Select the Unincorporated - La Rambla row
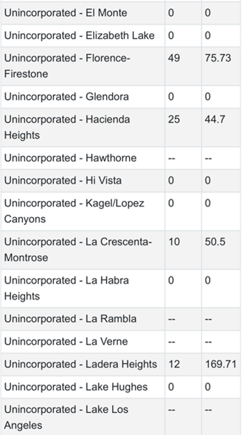This screenshot has width=243, height=435. pyautogui.click(x=121, y=319)
